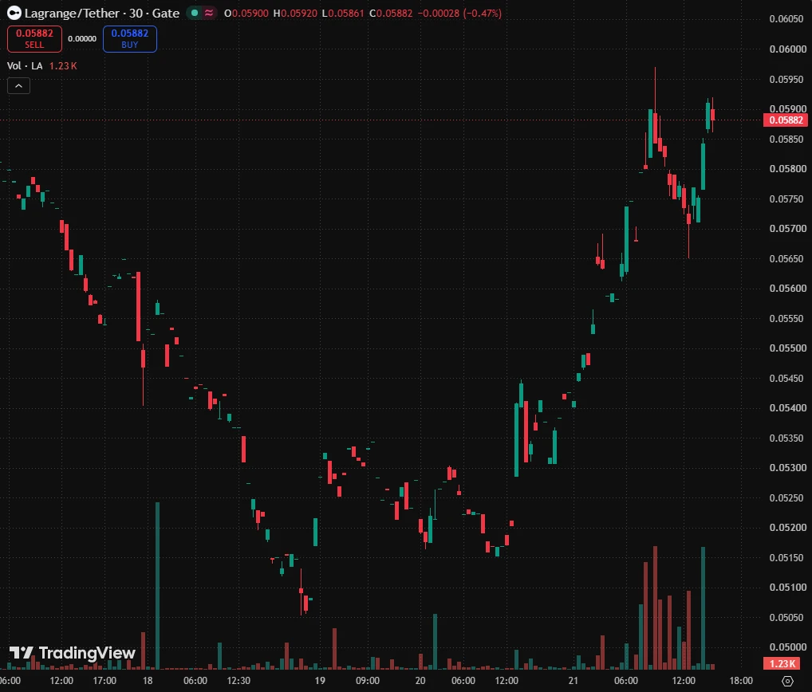Click the 0.05000 price scale label
Screen dimensions: 812x692
(x=787, y=647)
